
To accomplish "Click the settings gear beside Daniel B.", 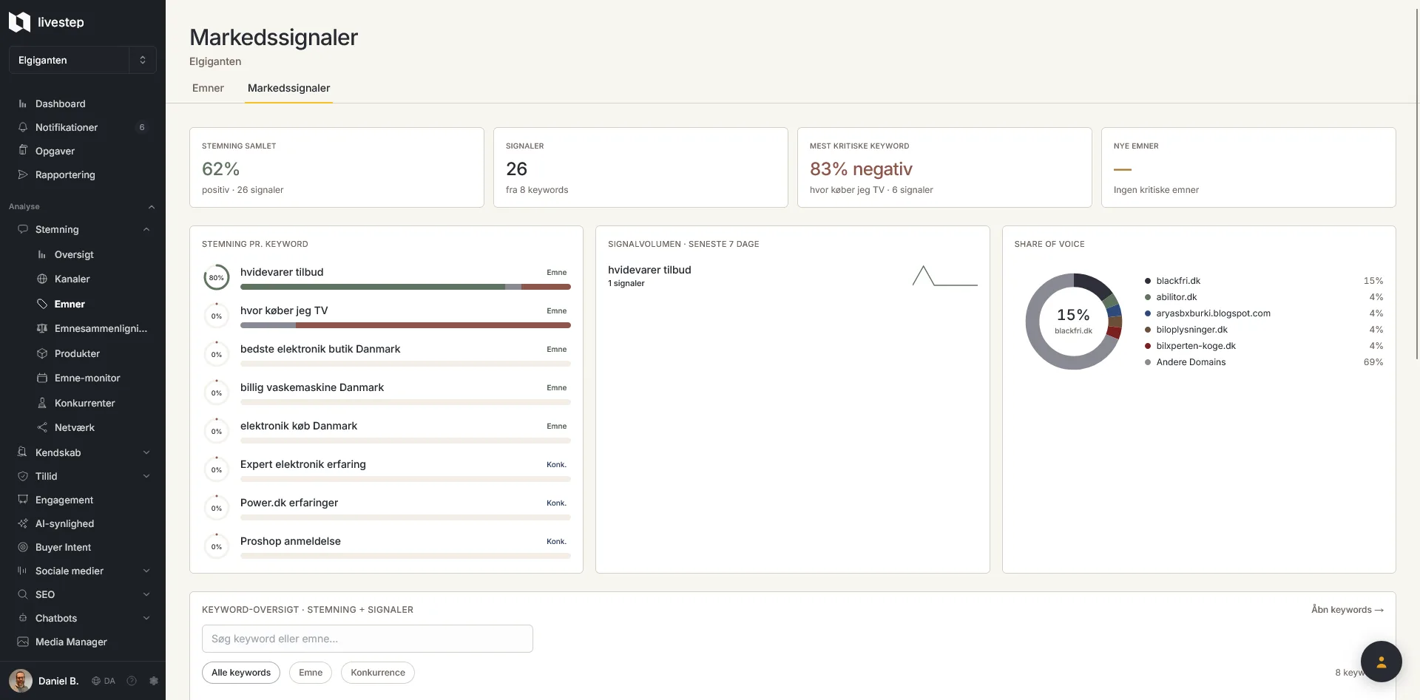I will click(x=154, y=681).
